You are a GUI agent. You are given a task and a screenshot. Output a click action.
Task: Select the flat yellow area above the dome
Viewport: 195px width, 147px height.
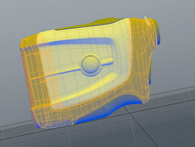pos(84,49)
